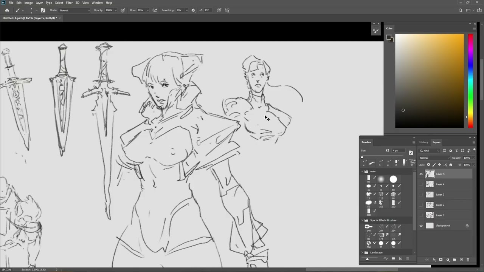Select the size 140 special effects brush
Screen dimensions: 484x272
369,227
